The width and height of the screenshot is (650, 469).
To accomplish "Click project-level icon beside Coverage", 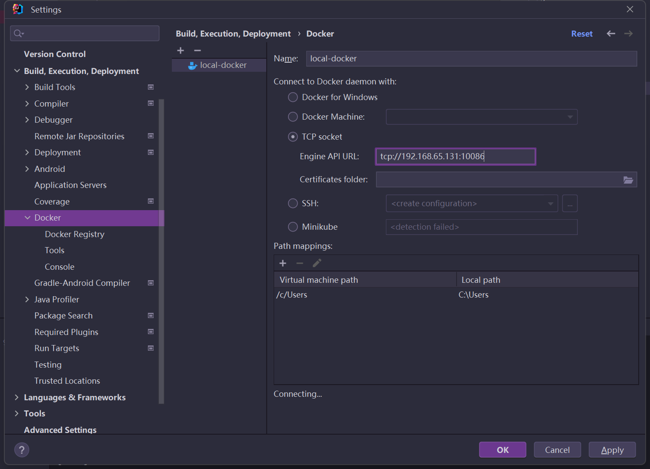I will [x=151, y=201].
